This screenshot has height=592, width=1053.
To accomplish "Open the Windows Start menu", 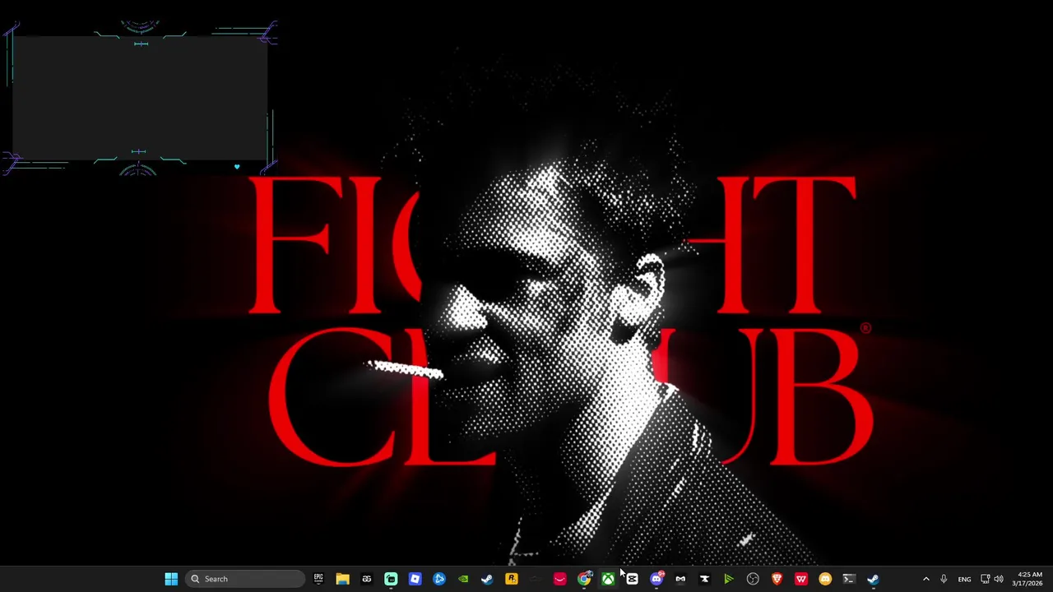I will pos(171,579).
